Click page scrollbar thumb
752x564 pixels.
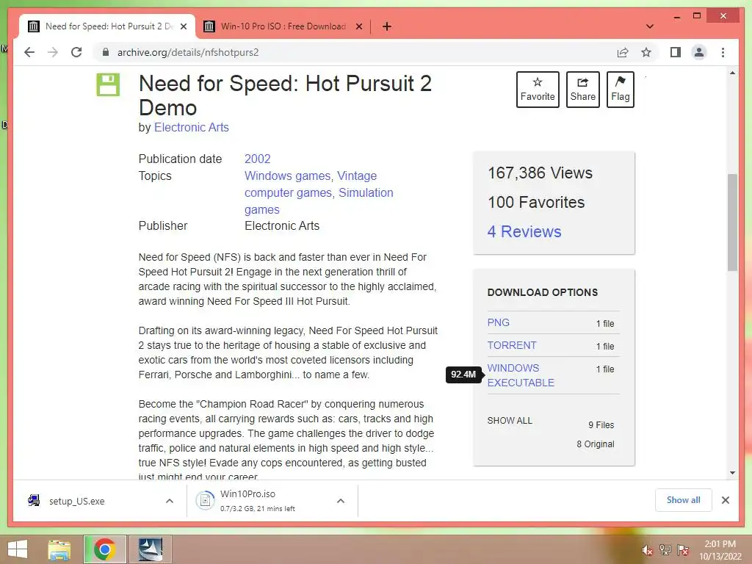pyautogui.click(x=732, y=223)
